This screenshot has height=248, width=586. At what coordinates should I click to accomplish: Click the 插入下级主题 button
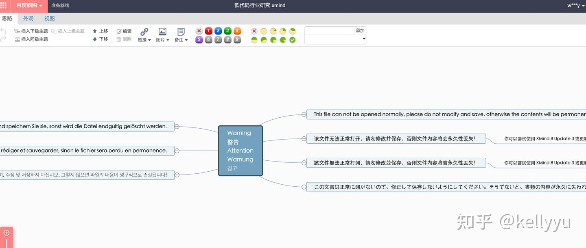click(x=31, y=30)
